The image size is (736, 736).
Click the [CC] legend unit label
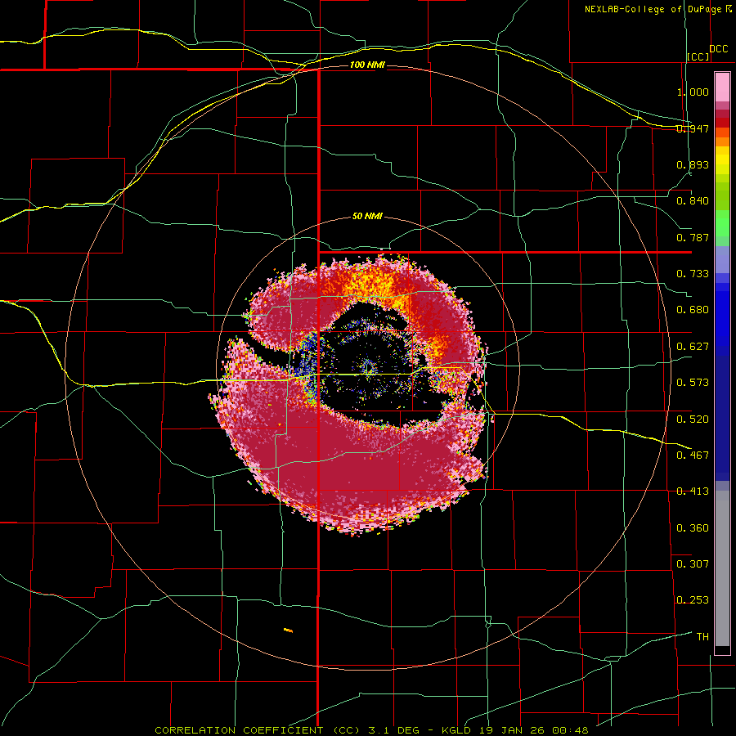(x=698, y=56)
